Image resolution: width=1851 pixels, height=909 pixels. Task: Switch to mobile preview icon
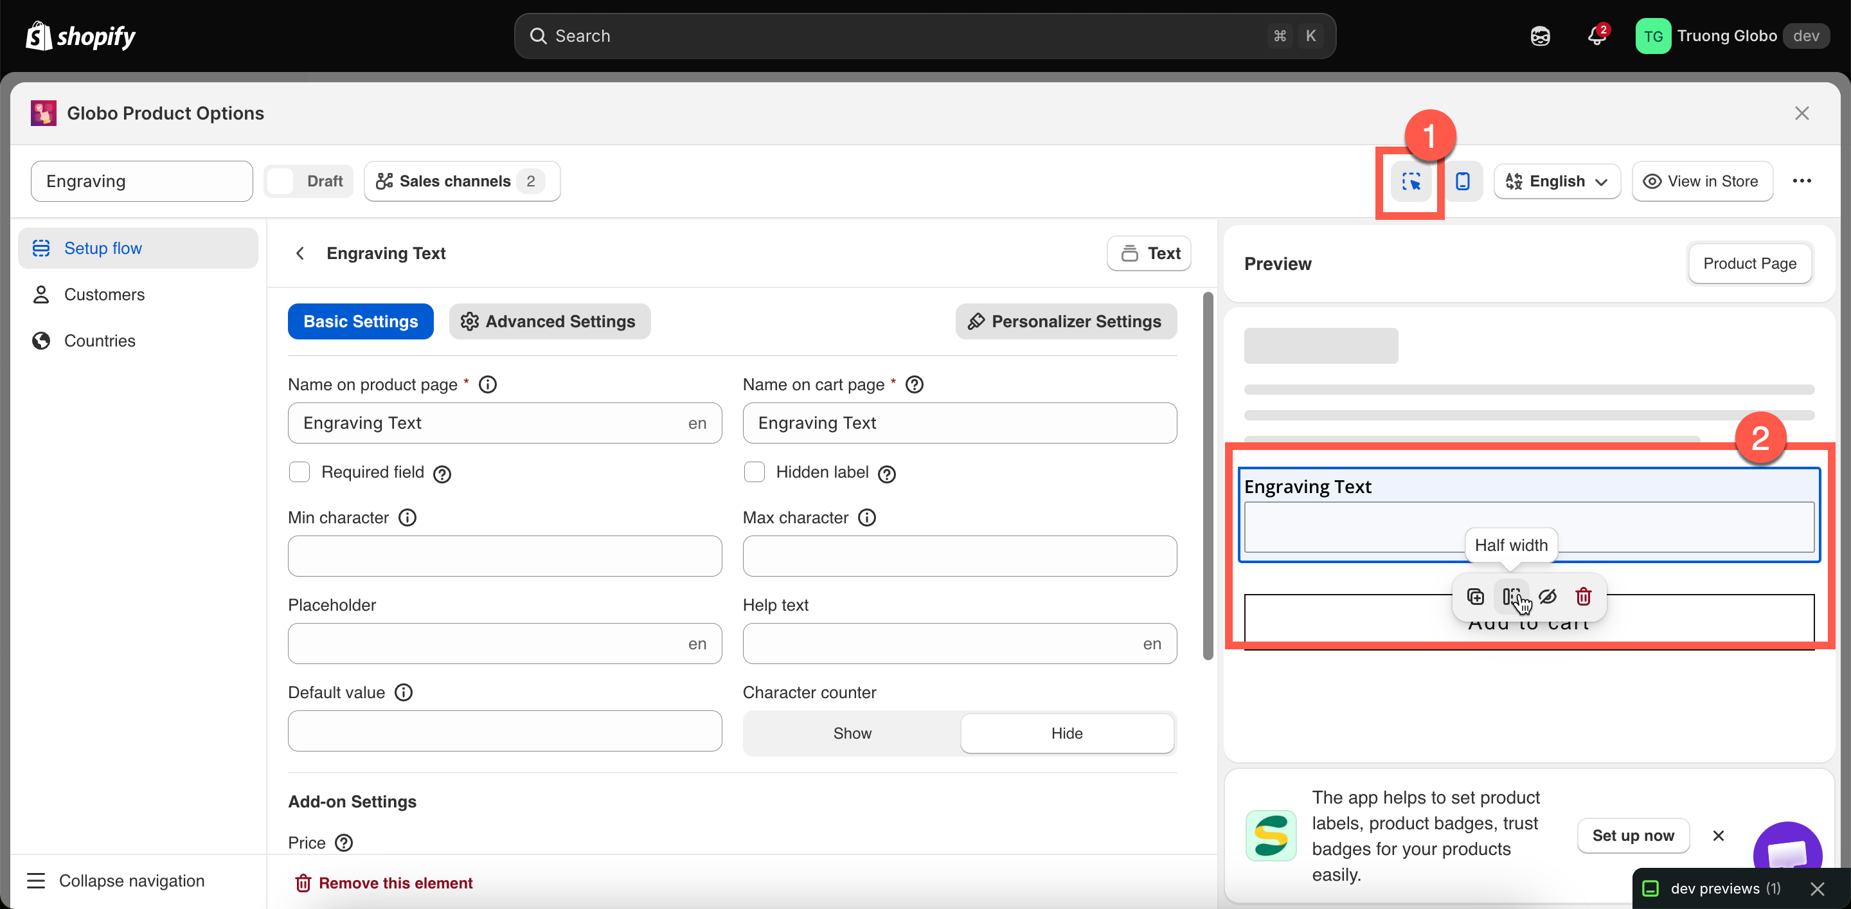click(1462, 181)
